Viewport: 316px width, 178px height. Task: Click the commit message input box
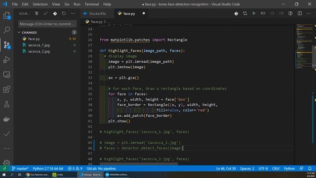(x=47, y=24)
